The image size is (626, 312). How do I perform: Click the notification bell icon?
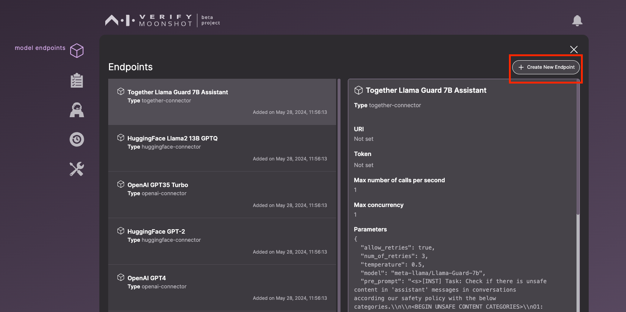point(577,21)
